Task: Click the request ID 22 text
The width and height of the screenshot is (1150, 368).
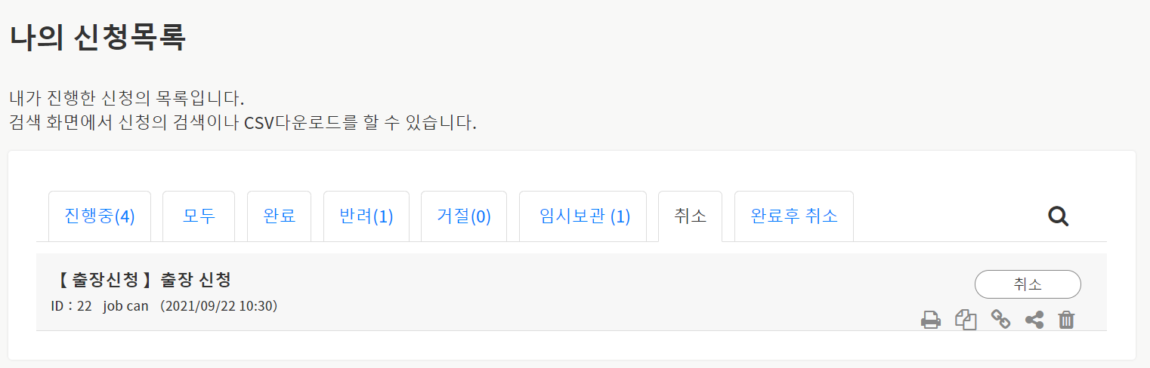Action: pyautogui.click(x=71, y=307)
